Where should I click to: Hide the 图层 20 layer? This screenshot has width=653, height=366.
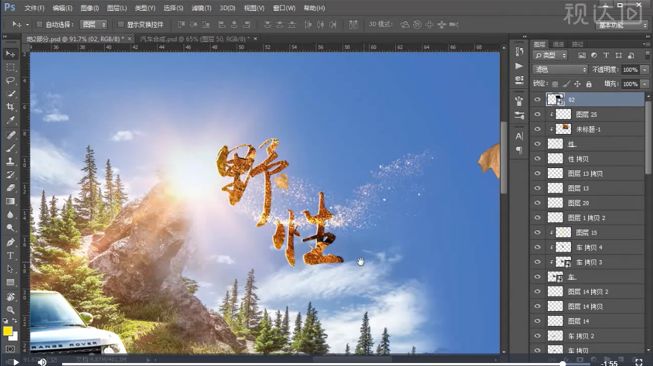537,203
